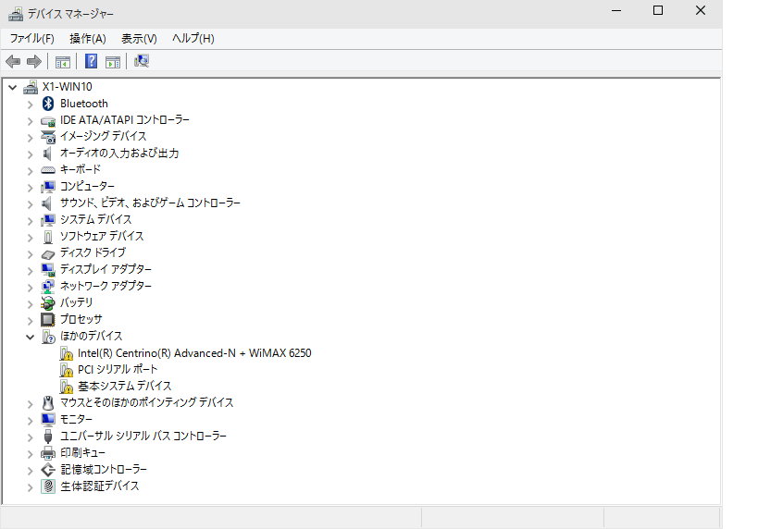This screenshot has width=758, height=529.
Task: Minimize the デバイス マネージャー window
Action: pos(616,10)
